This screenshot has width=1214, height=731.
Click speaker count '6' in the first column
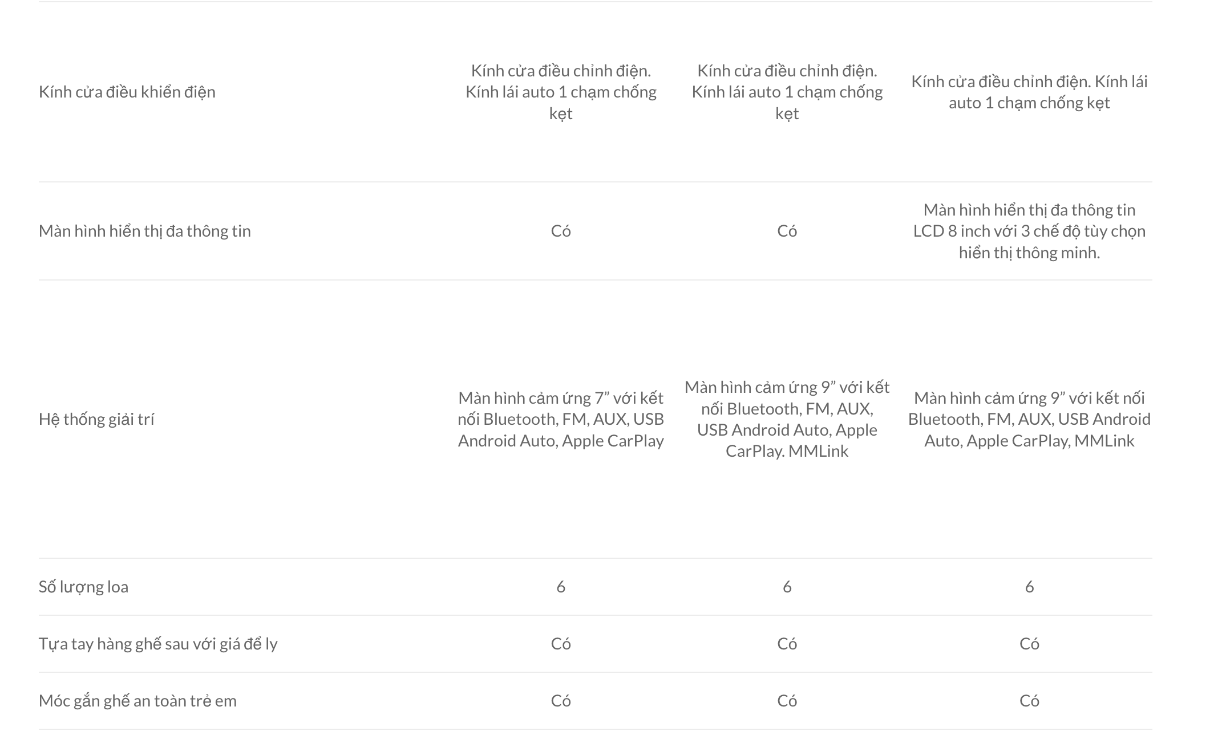point(561,587)
